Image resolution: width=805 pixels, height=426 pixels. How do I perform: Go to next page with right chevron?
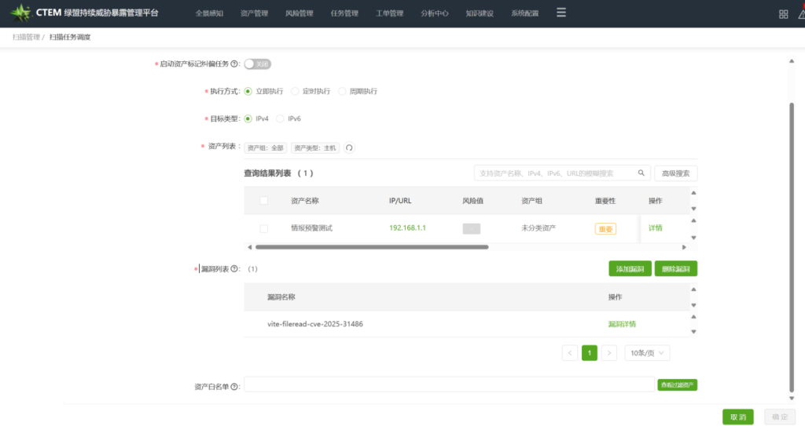pos(609,353)
